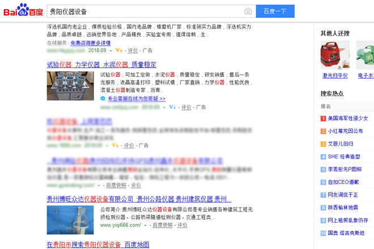Screen dimensions: 374x249
Task: Click the 其他人还搜 heading
Action: coord(335,33)
